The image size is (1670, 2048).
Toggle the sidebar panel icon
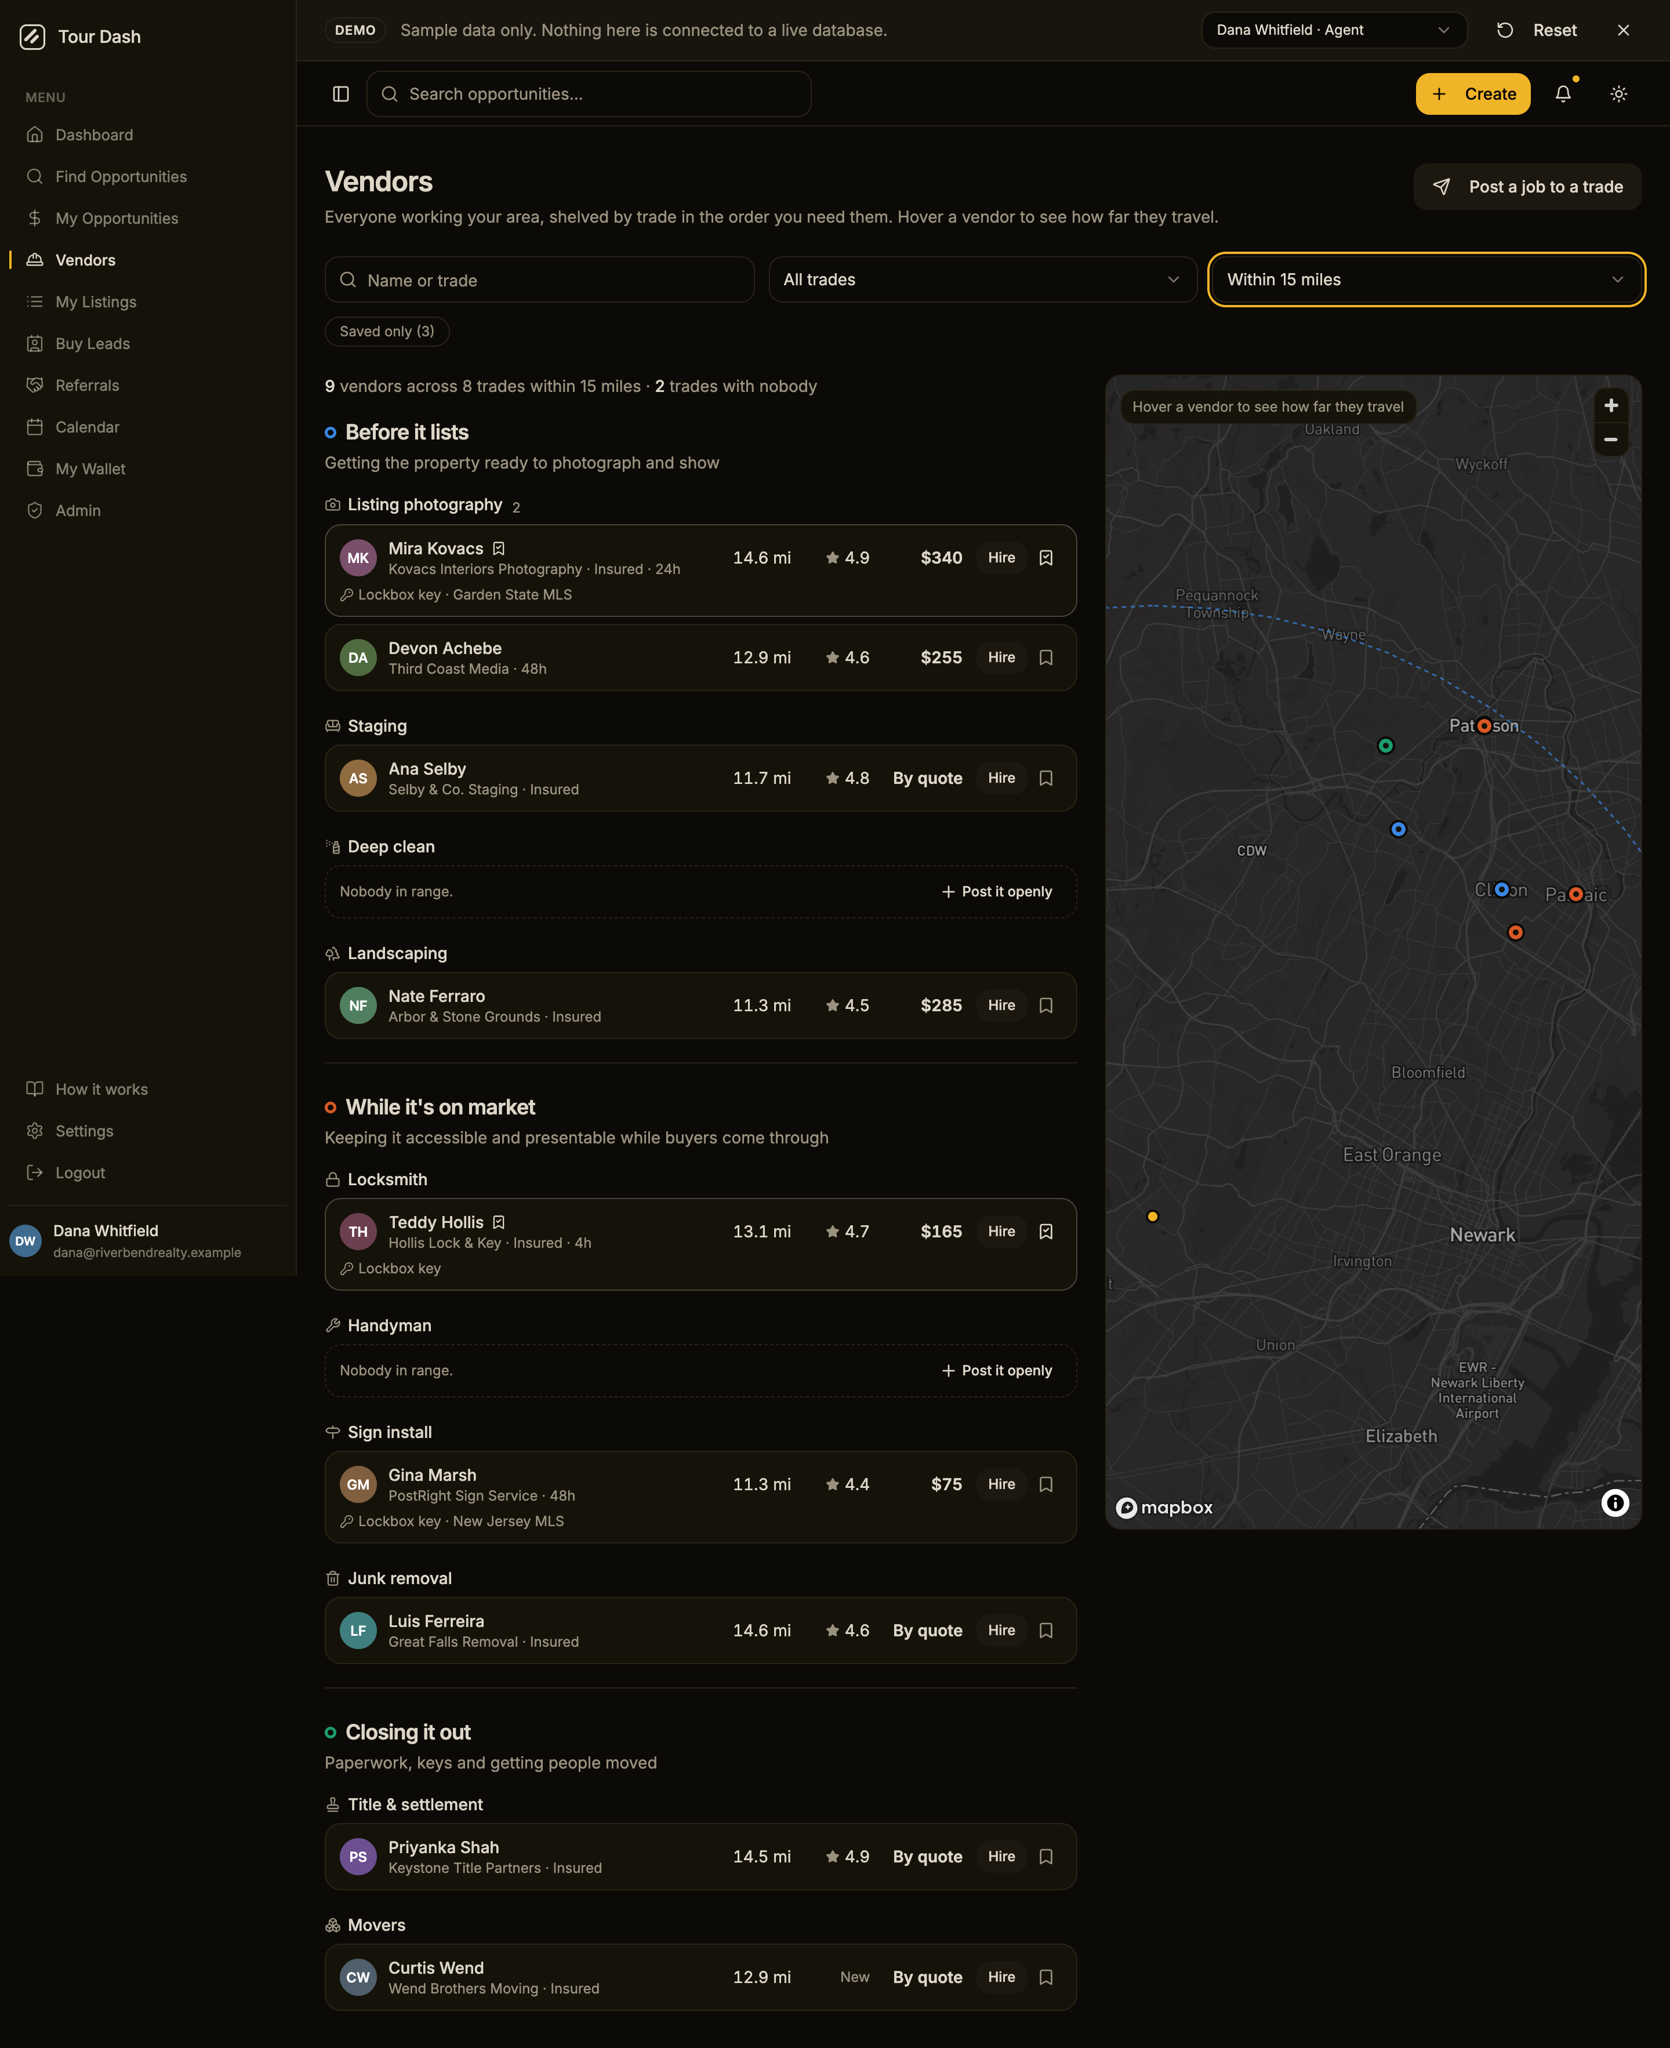coord(340,93)
